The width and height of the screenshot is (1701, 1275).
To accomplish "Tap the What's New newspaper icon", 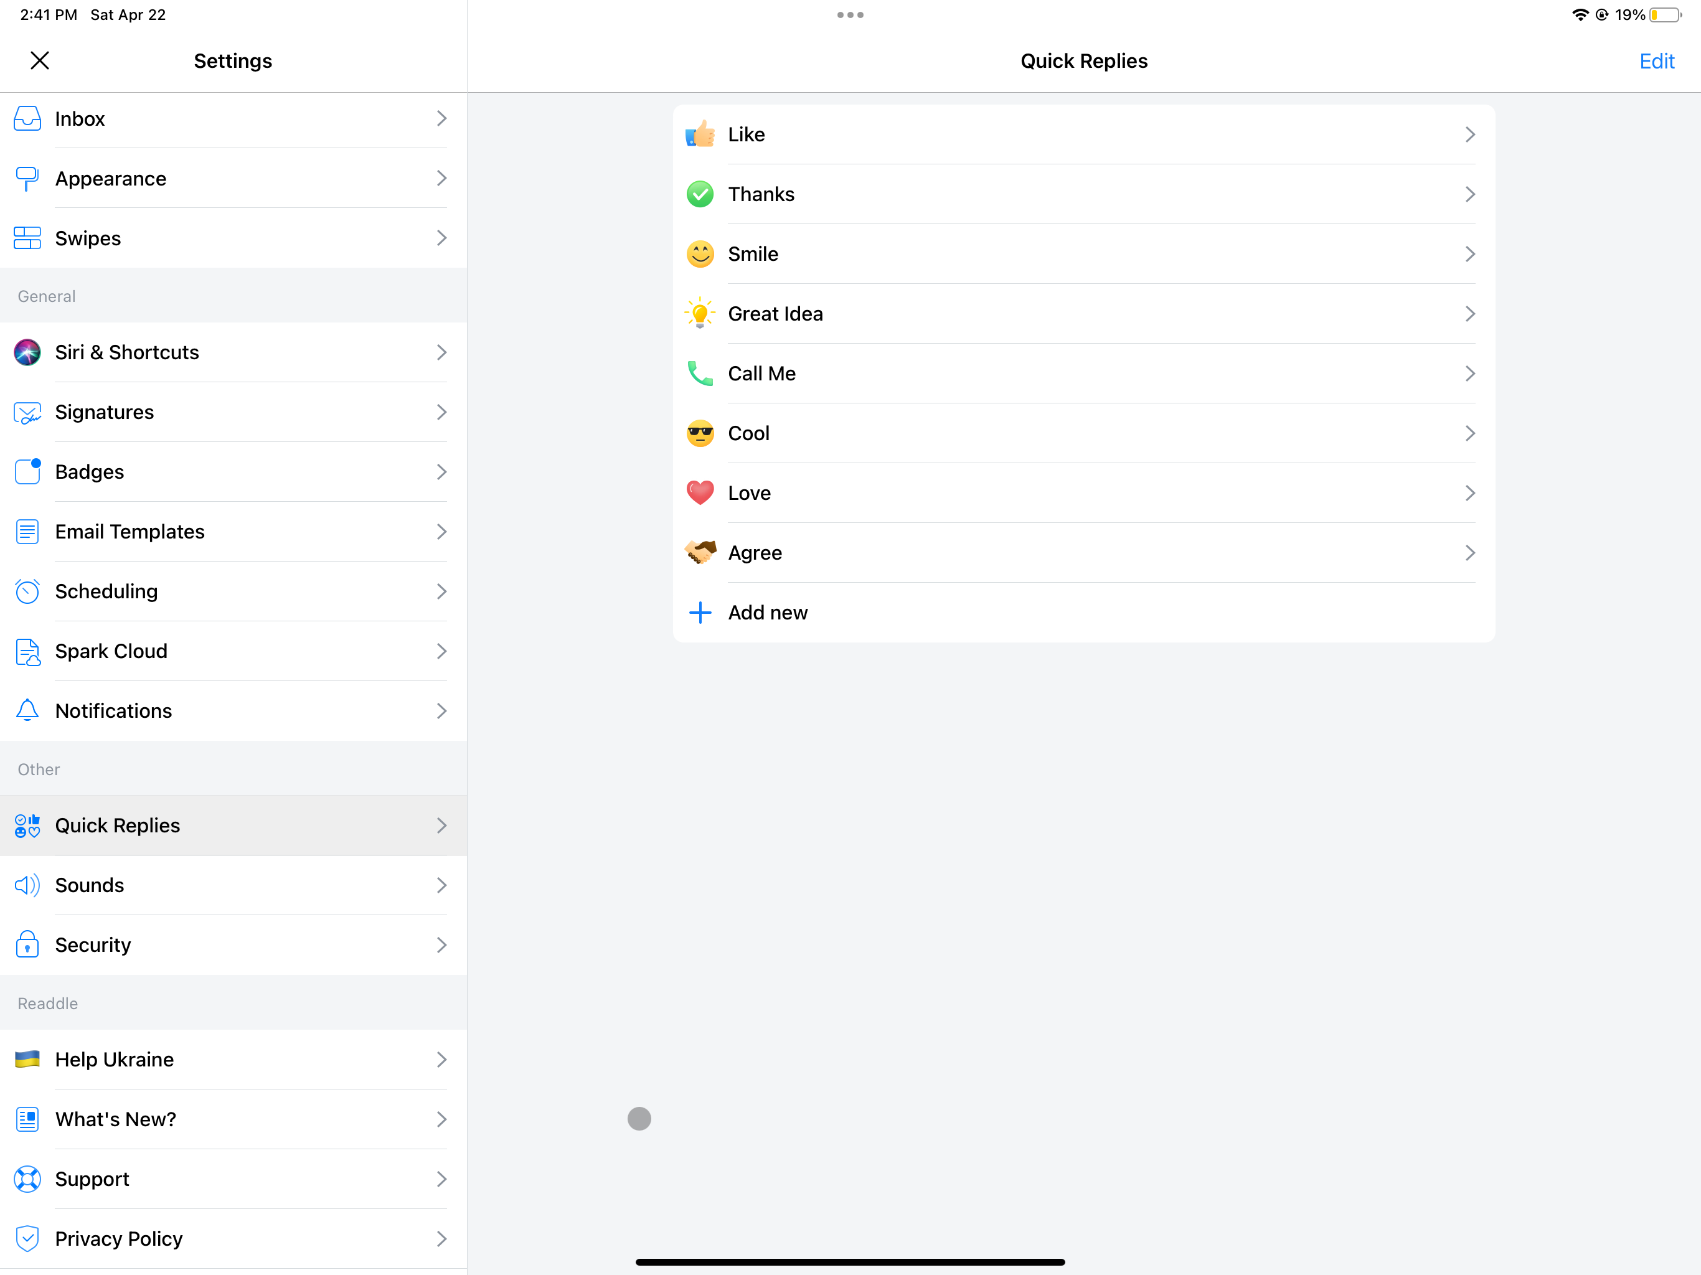I will (x=27, y=1119).
